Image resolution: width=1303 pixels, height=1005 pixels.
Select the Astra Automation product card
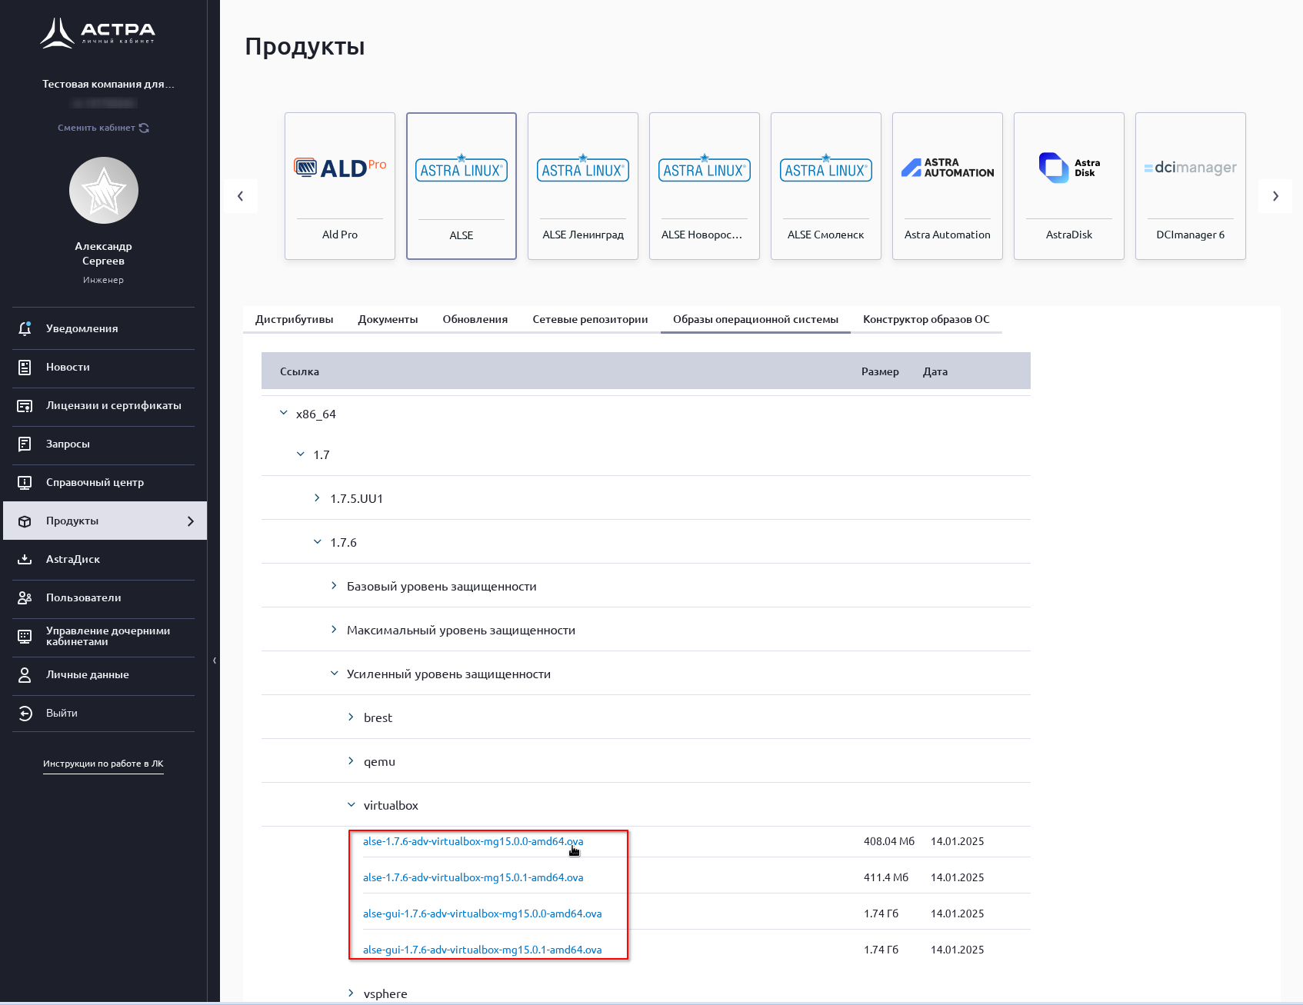(947, 186)
